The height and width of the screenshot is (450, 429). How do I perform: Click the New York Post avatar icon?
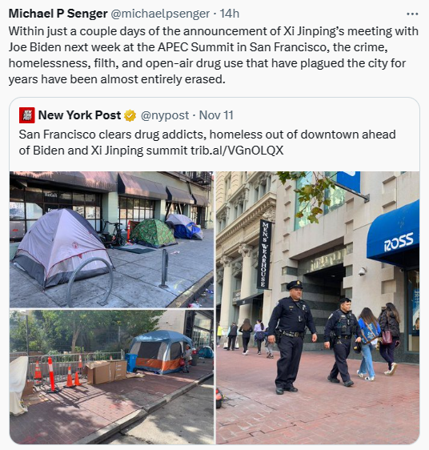(x=27, y=115)
